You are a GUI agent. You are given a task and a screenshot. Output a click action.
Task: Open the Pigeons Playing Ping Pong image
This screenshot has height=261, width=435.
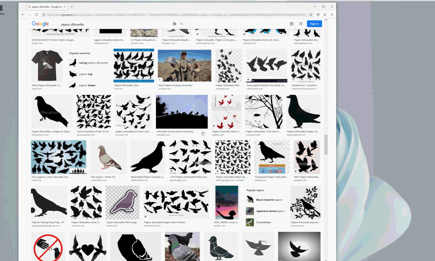tap(49, 203)
